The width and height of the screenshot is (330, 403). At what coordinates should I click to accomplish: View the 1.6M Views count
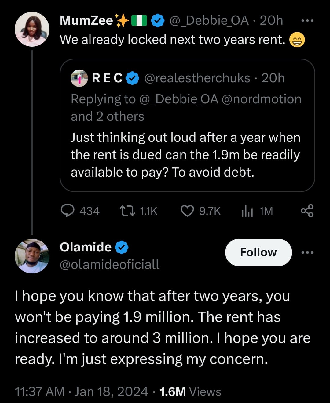click(190, 392)
